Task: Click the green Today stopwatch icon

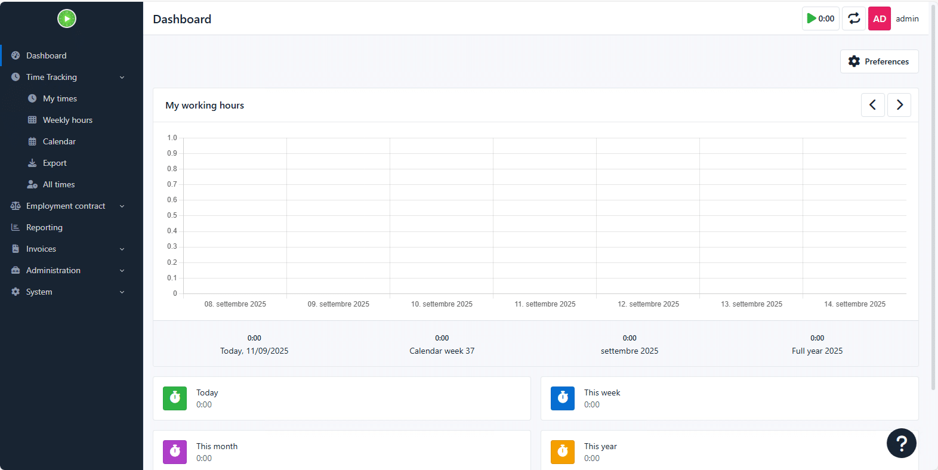Action: pyautogui.click(x=175, y=398)
